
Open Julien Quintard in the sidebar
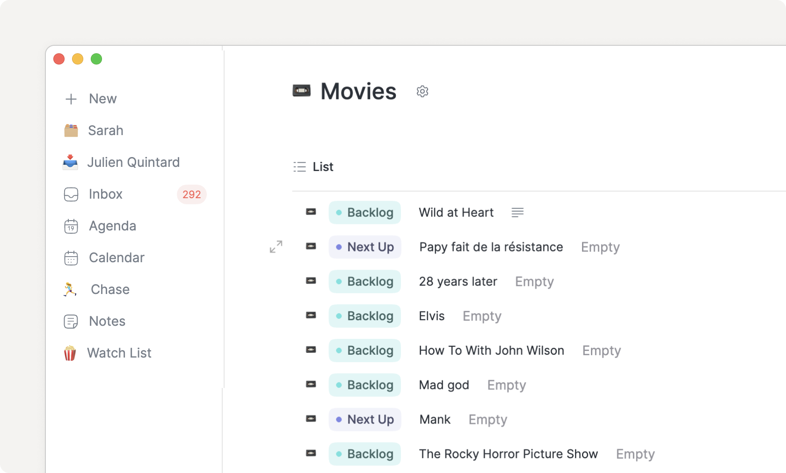point(133,163)
